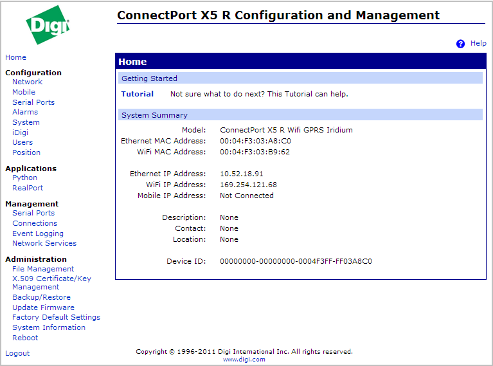493x366 pixels.
Task: Open Network configuration page
Action: pyautogui.click(x=27, y=82)
